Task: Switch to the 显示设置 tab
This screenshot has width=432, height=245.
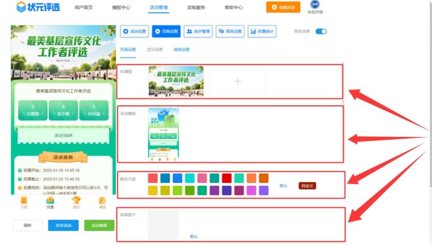Action: point(154,50)
